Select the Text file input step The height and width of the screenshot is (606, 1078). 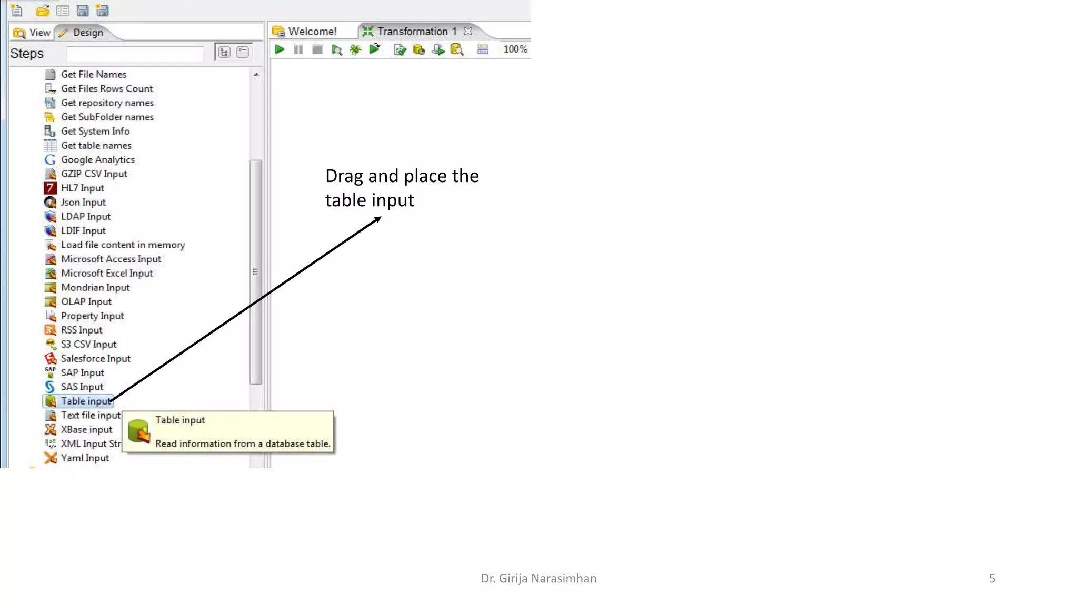(x=91, y=415)
